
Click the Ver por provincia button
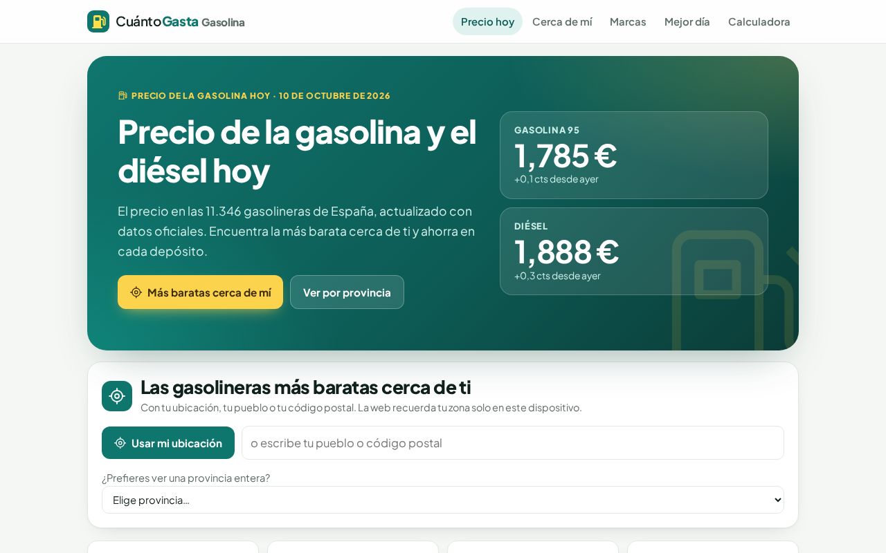pos(347,292)
